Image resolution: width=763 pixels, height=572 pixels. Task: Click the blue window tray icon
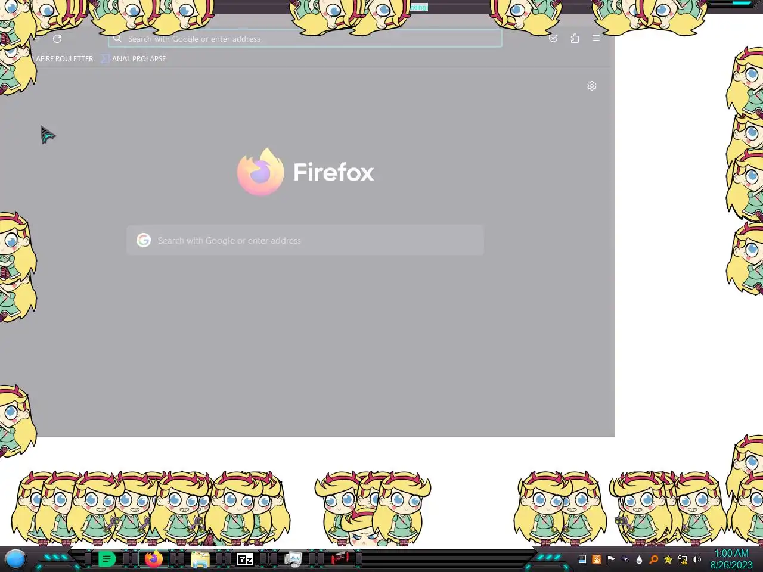coord(582,559)
